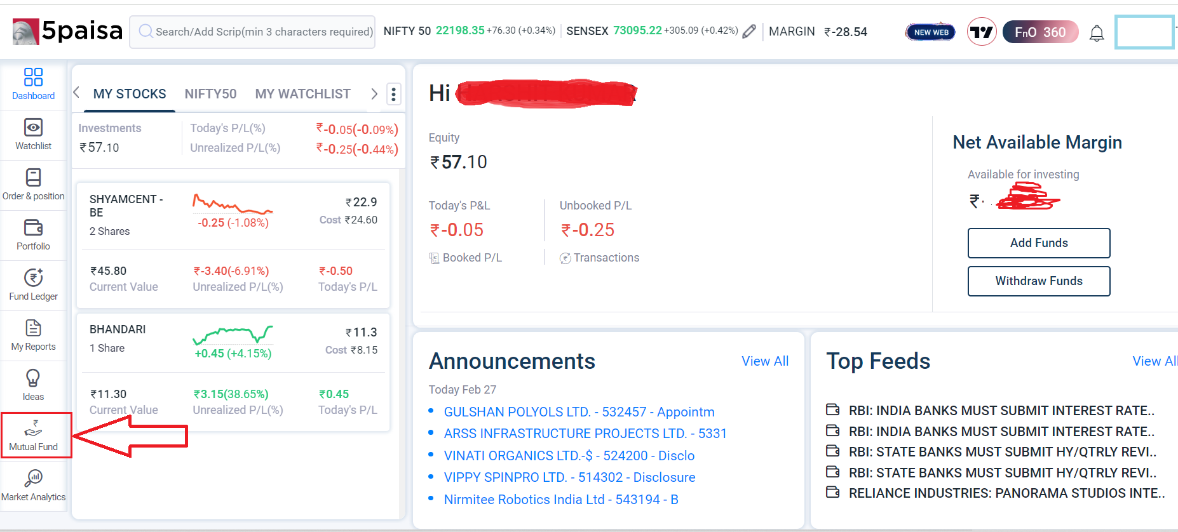Click View All for Top Feeds
This screenshot has width=1178, height=532.
(x=1154, y=361)
